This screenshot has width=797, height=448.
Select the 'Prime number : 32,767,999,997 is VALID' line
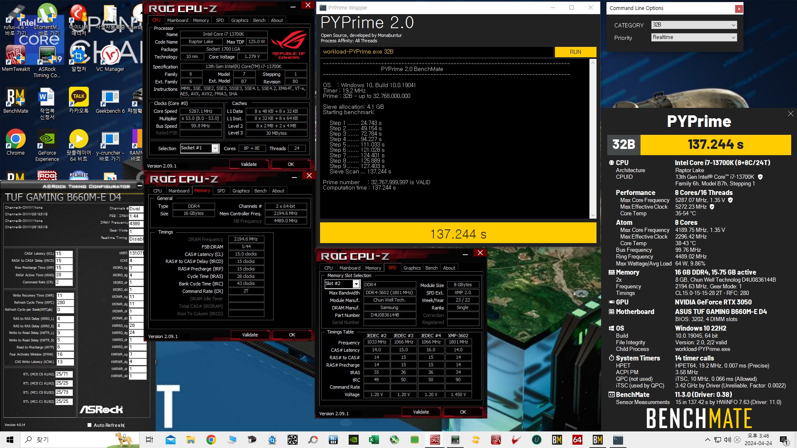point(376,182)
